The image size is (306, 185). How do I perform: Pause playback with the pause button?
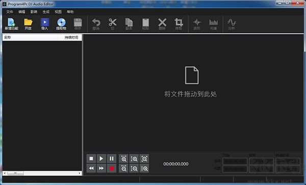[112, 158]
